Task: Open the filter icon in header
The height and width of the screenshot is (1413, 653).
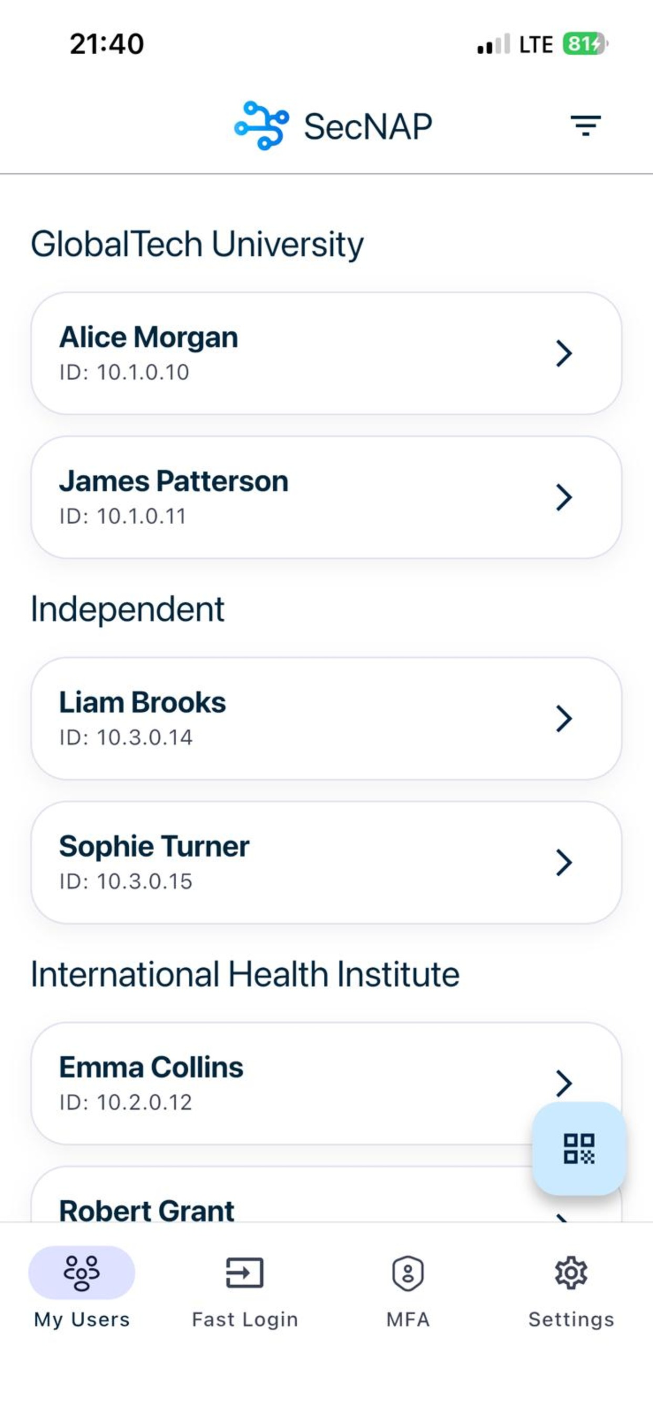Action: point(585,126)
